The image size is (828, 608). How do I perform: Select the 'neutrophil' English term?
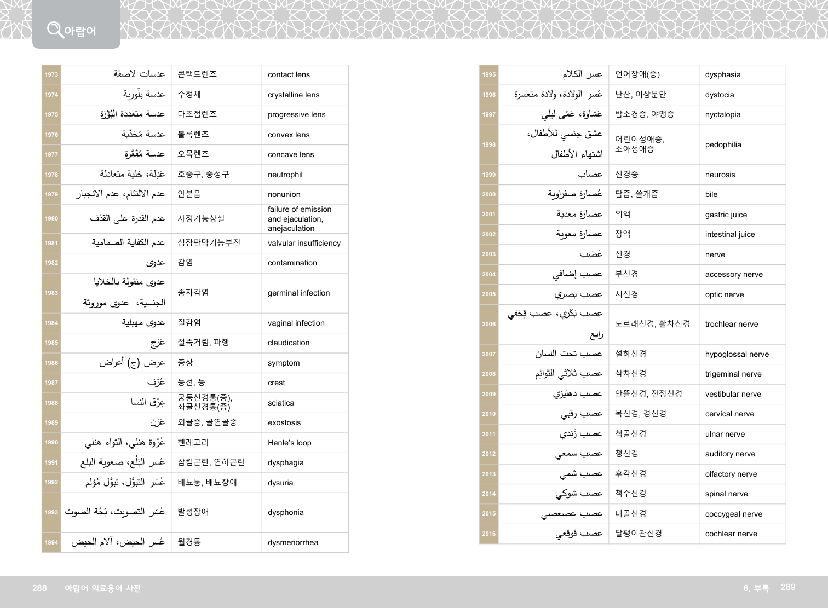point(285,175)
